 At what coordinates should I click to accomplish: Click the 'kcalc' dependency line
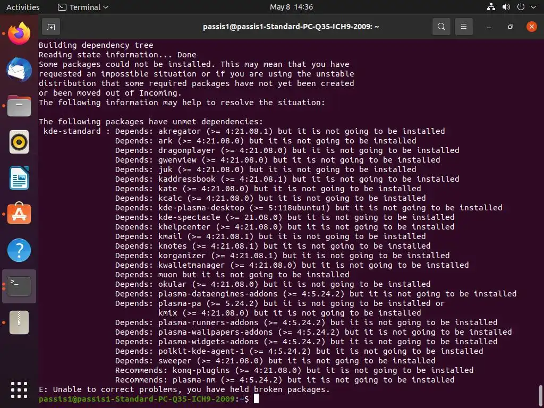270,198
